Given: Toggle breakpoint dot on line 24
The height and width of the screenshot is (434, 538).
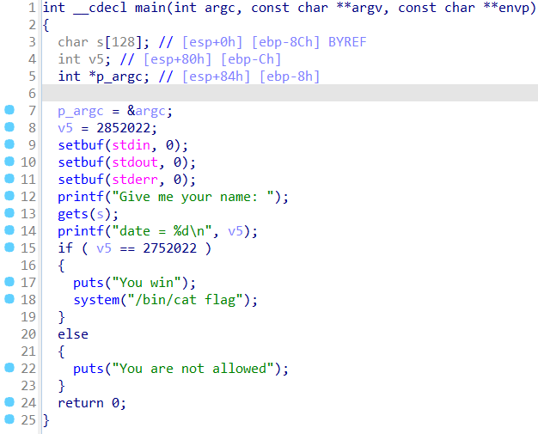Looking at the screenshot, I should (x=9, y=401).
